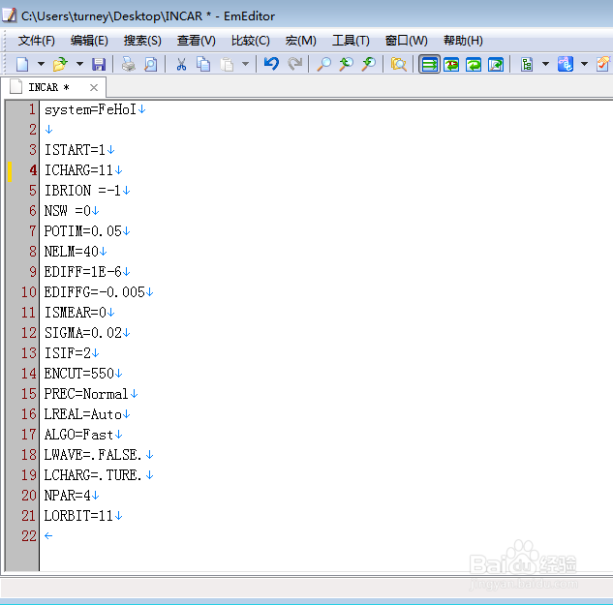The image size is (613, 605).
Task: Open the 编辑(E) menu
Action: coord(89,41)
